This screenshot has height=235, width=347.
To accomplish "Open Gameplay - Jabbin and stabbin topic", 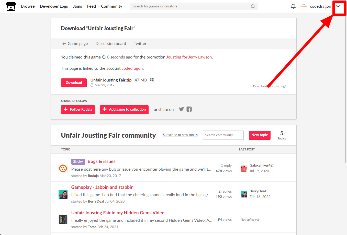I will (x=102, y=187).
